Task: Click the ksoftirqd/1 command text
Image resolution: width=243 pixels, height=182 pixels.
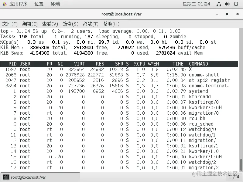Action: pos(204,146)
